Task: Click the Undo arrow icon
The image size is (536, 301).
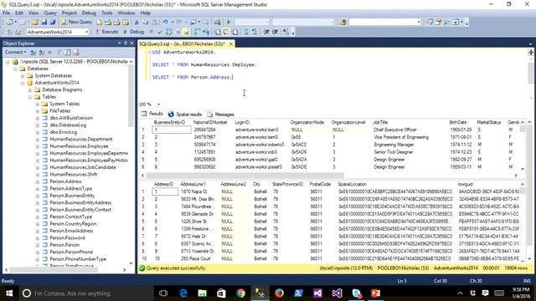Action: click(x=166, y=23)
